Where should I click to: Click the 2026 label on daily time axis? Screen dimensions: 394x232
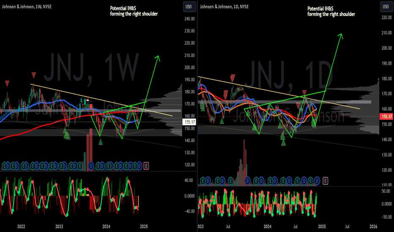[373, 227]
